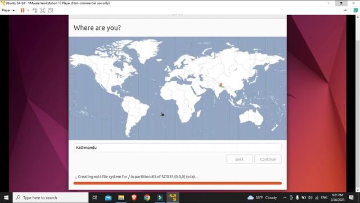Launch Brave browser from the taskbar

point(134,197)
